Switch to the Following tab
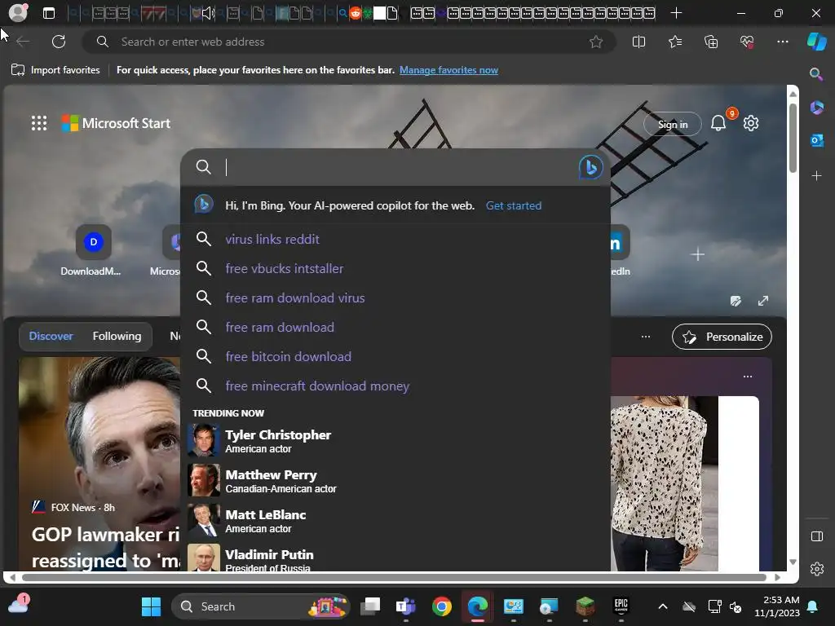Viewport: 835px width, 626px height. pos(117,336)
